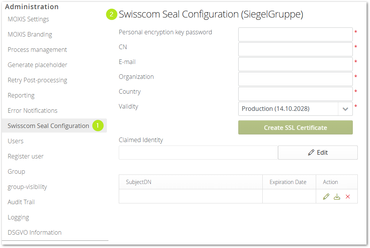Click the pencil edit icon in Action column
This screenshot has height=248, width=370.
click(326, 197)
